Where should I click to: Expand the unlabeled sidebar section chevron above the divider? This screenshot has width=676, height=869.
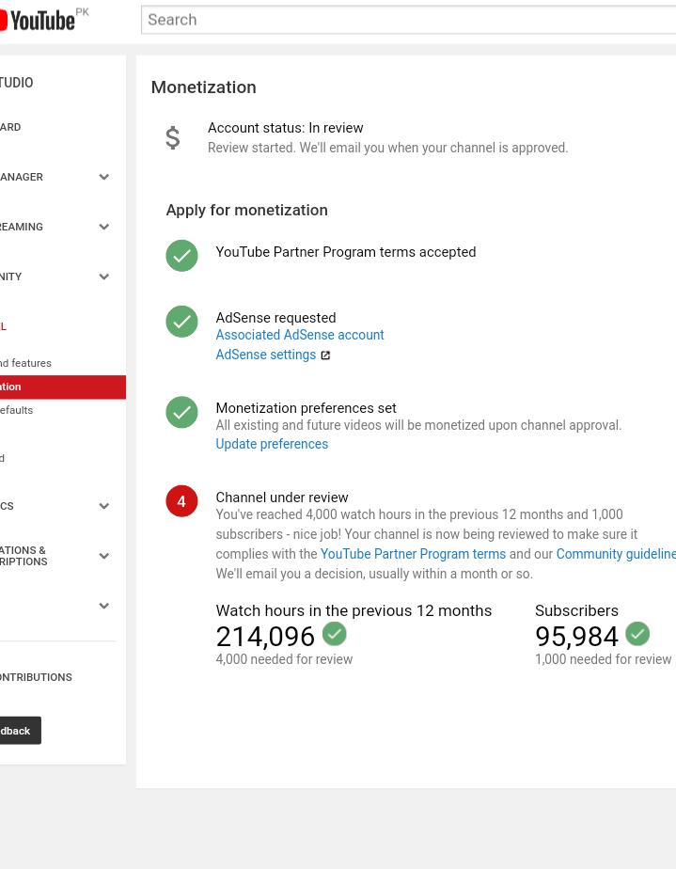pyautogui.click(x=103, y=606)
